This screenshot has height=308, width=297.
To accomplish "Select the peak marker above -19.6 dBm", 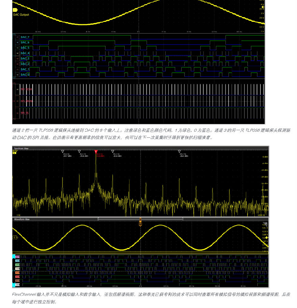I will [79, 152].
